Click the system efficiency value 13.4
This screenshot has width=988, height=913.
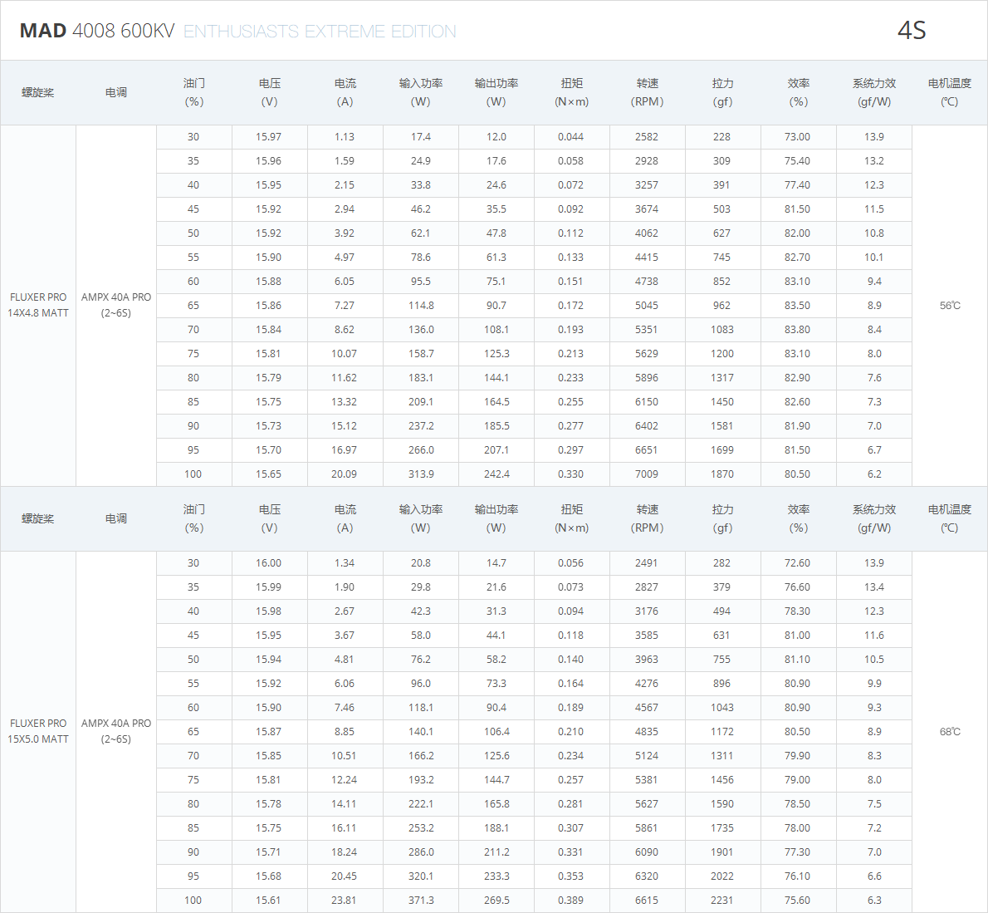(x=874, y=587)
